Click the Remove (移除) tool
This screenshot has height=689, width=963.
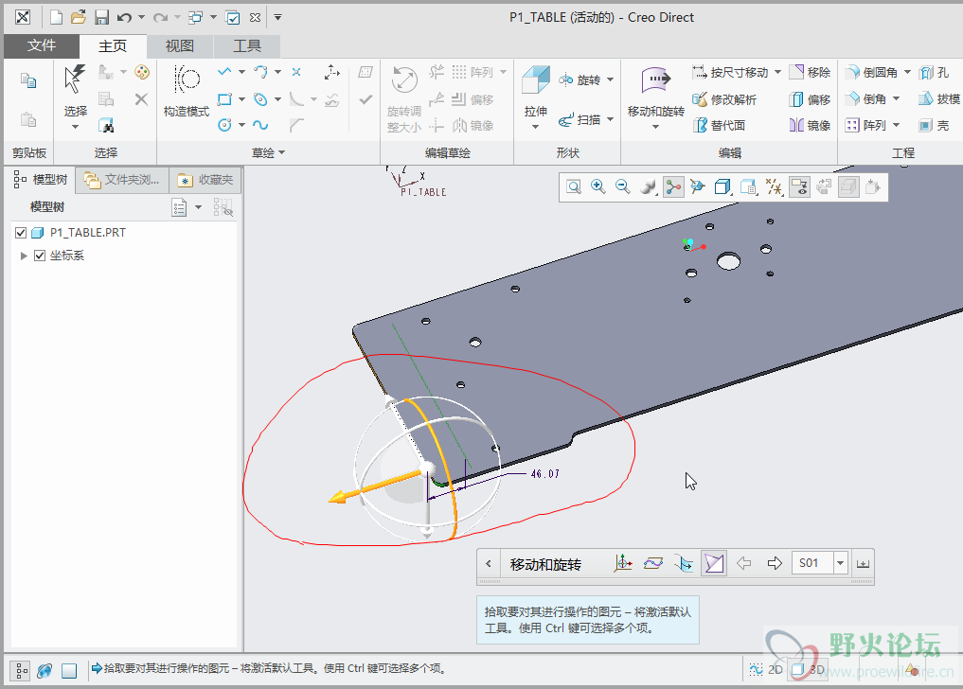[x=810, y=73]
